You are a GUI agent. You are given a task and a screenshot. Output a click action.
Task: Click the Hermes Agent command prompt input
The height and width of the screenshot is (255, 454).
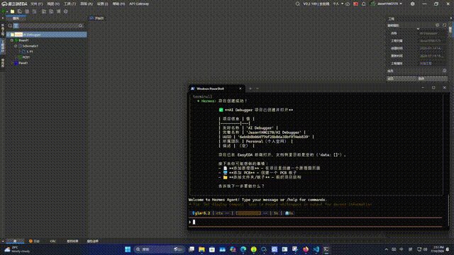click(316, 222)
